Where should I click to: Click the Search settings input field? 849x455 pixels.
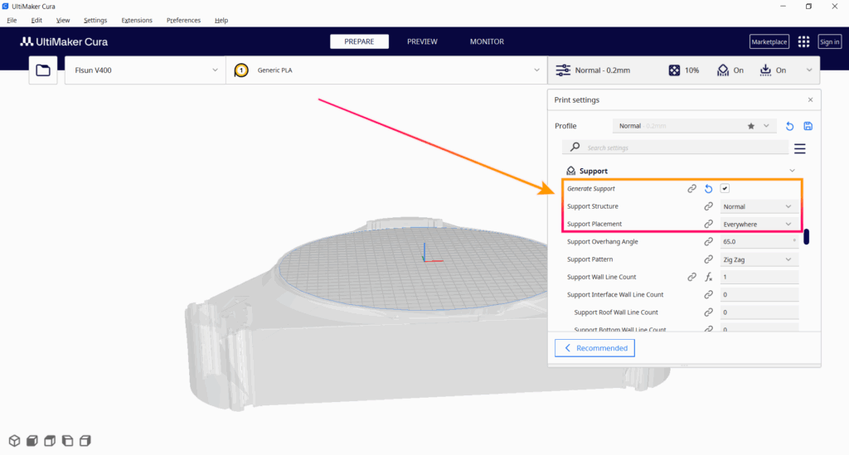pos(675,148)
